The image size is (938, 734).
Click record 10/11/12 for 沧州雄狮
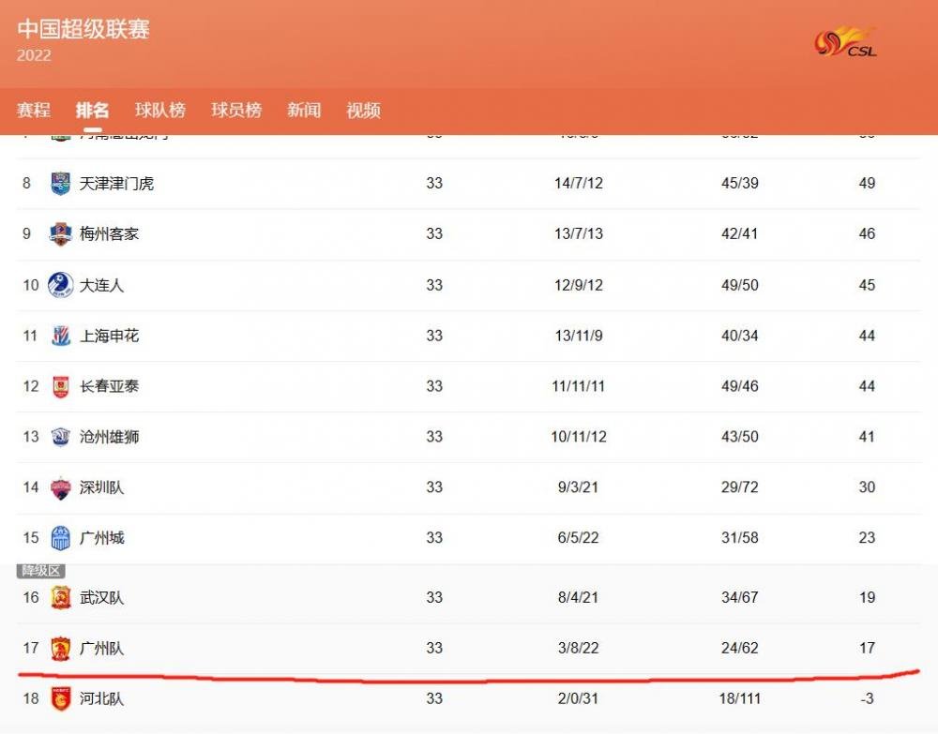(x=579, y=437)
